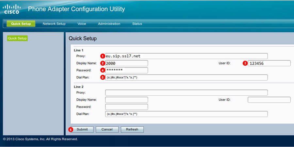Go to the Administration tab

[109, 24]
